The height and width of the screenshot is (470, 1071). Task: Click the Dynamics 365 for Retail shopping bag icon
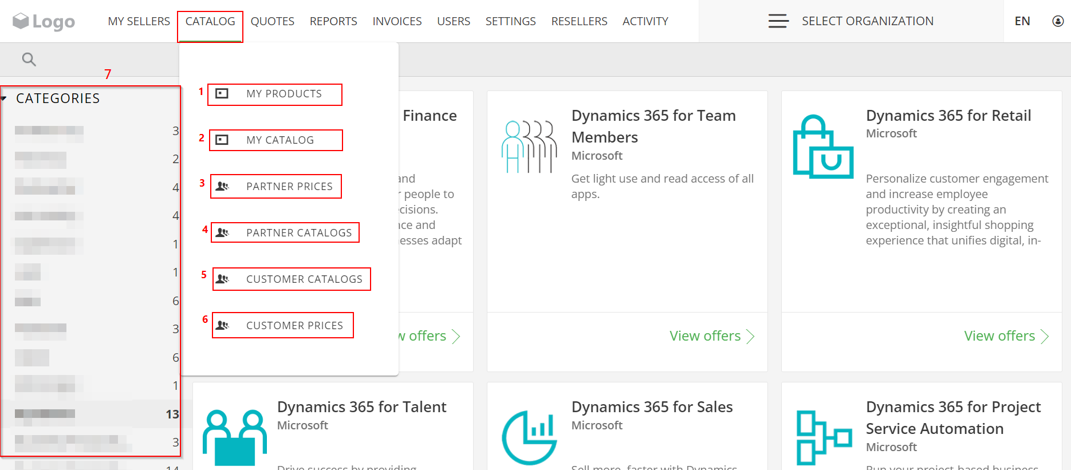pyautogui.click(x=823, y=147)
